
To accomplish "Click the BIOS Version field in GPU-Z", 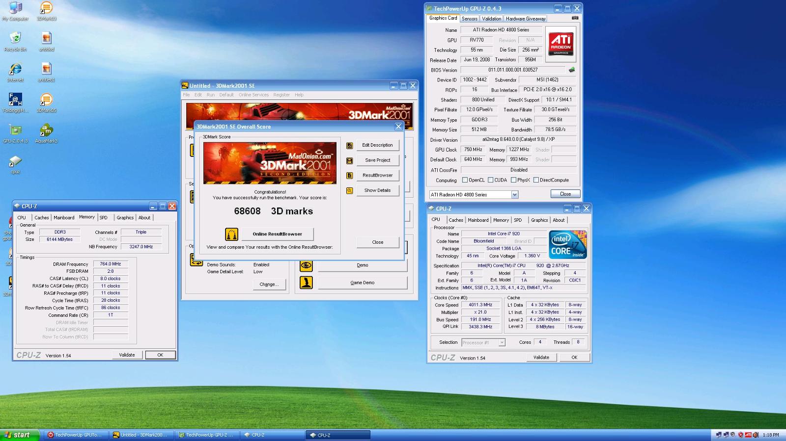I will 512,70.
